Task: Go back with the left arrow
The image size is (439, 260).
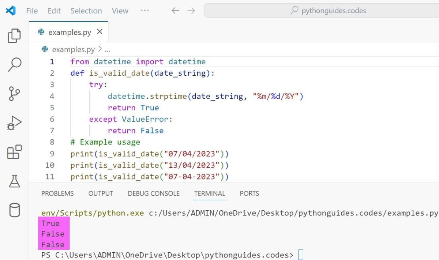Action: tap(176, 11)
